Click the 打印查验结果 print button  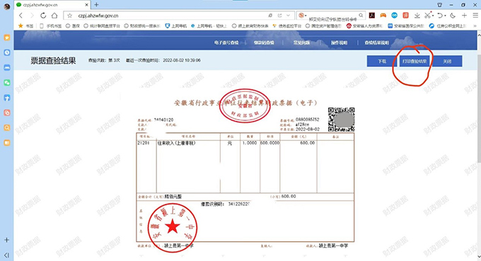(x=415, y=61)
